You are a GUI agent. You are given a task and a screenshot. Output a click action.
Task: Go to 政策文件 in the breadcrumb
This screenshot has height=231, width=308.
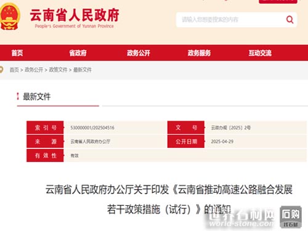point(58,70)
